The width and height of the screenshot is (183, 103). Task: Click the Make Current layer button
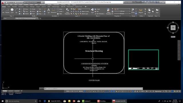click(84, 11)
